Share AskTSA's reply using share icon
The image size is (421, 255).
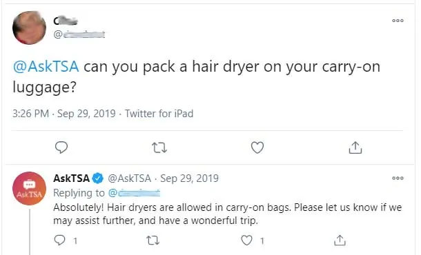coord(340,241)
